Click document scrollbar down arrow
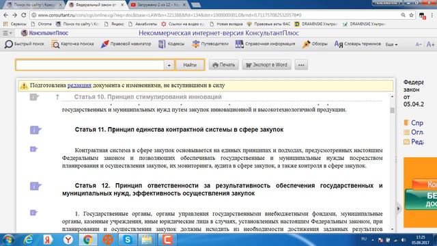This screenshot has width=437, height=246. tap(392, 230)
